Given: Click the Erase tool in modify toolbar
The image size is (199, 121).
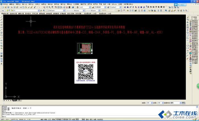Looking at the screenshot, I should pyautogui.click(x=188, y=17).
